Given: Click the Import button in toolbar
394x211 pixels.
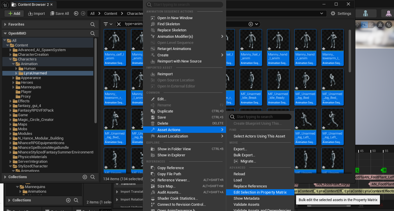Looking at the screenshot, I should (x=37, y=13).
